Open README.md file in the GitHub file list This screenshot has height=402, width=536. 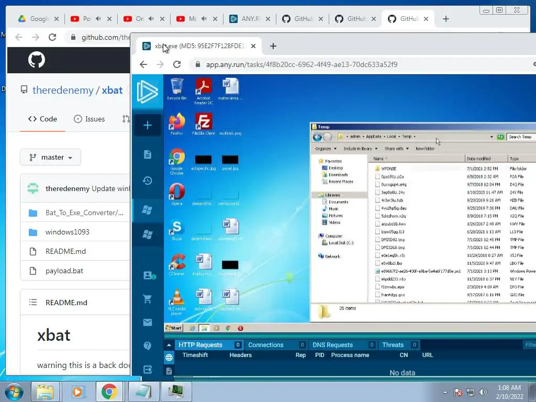pos(65,252)
